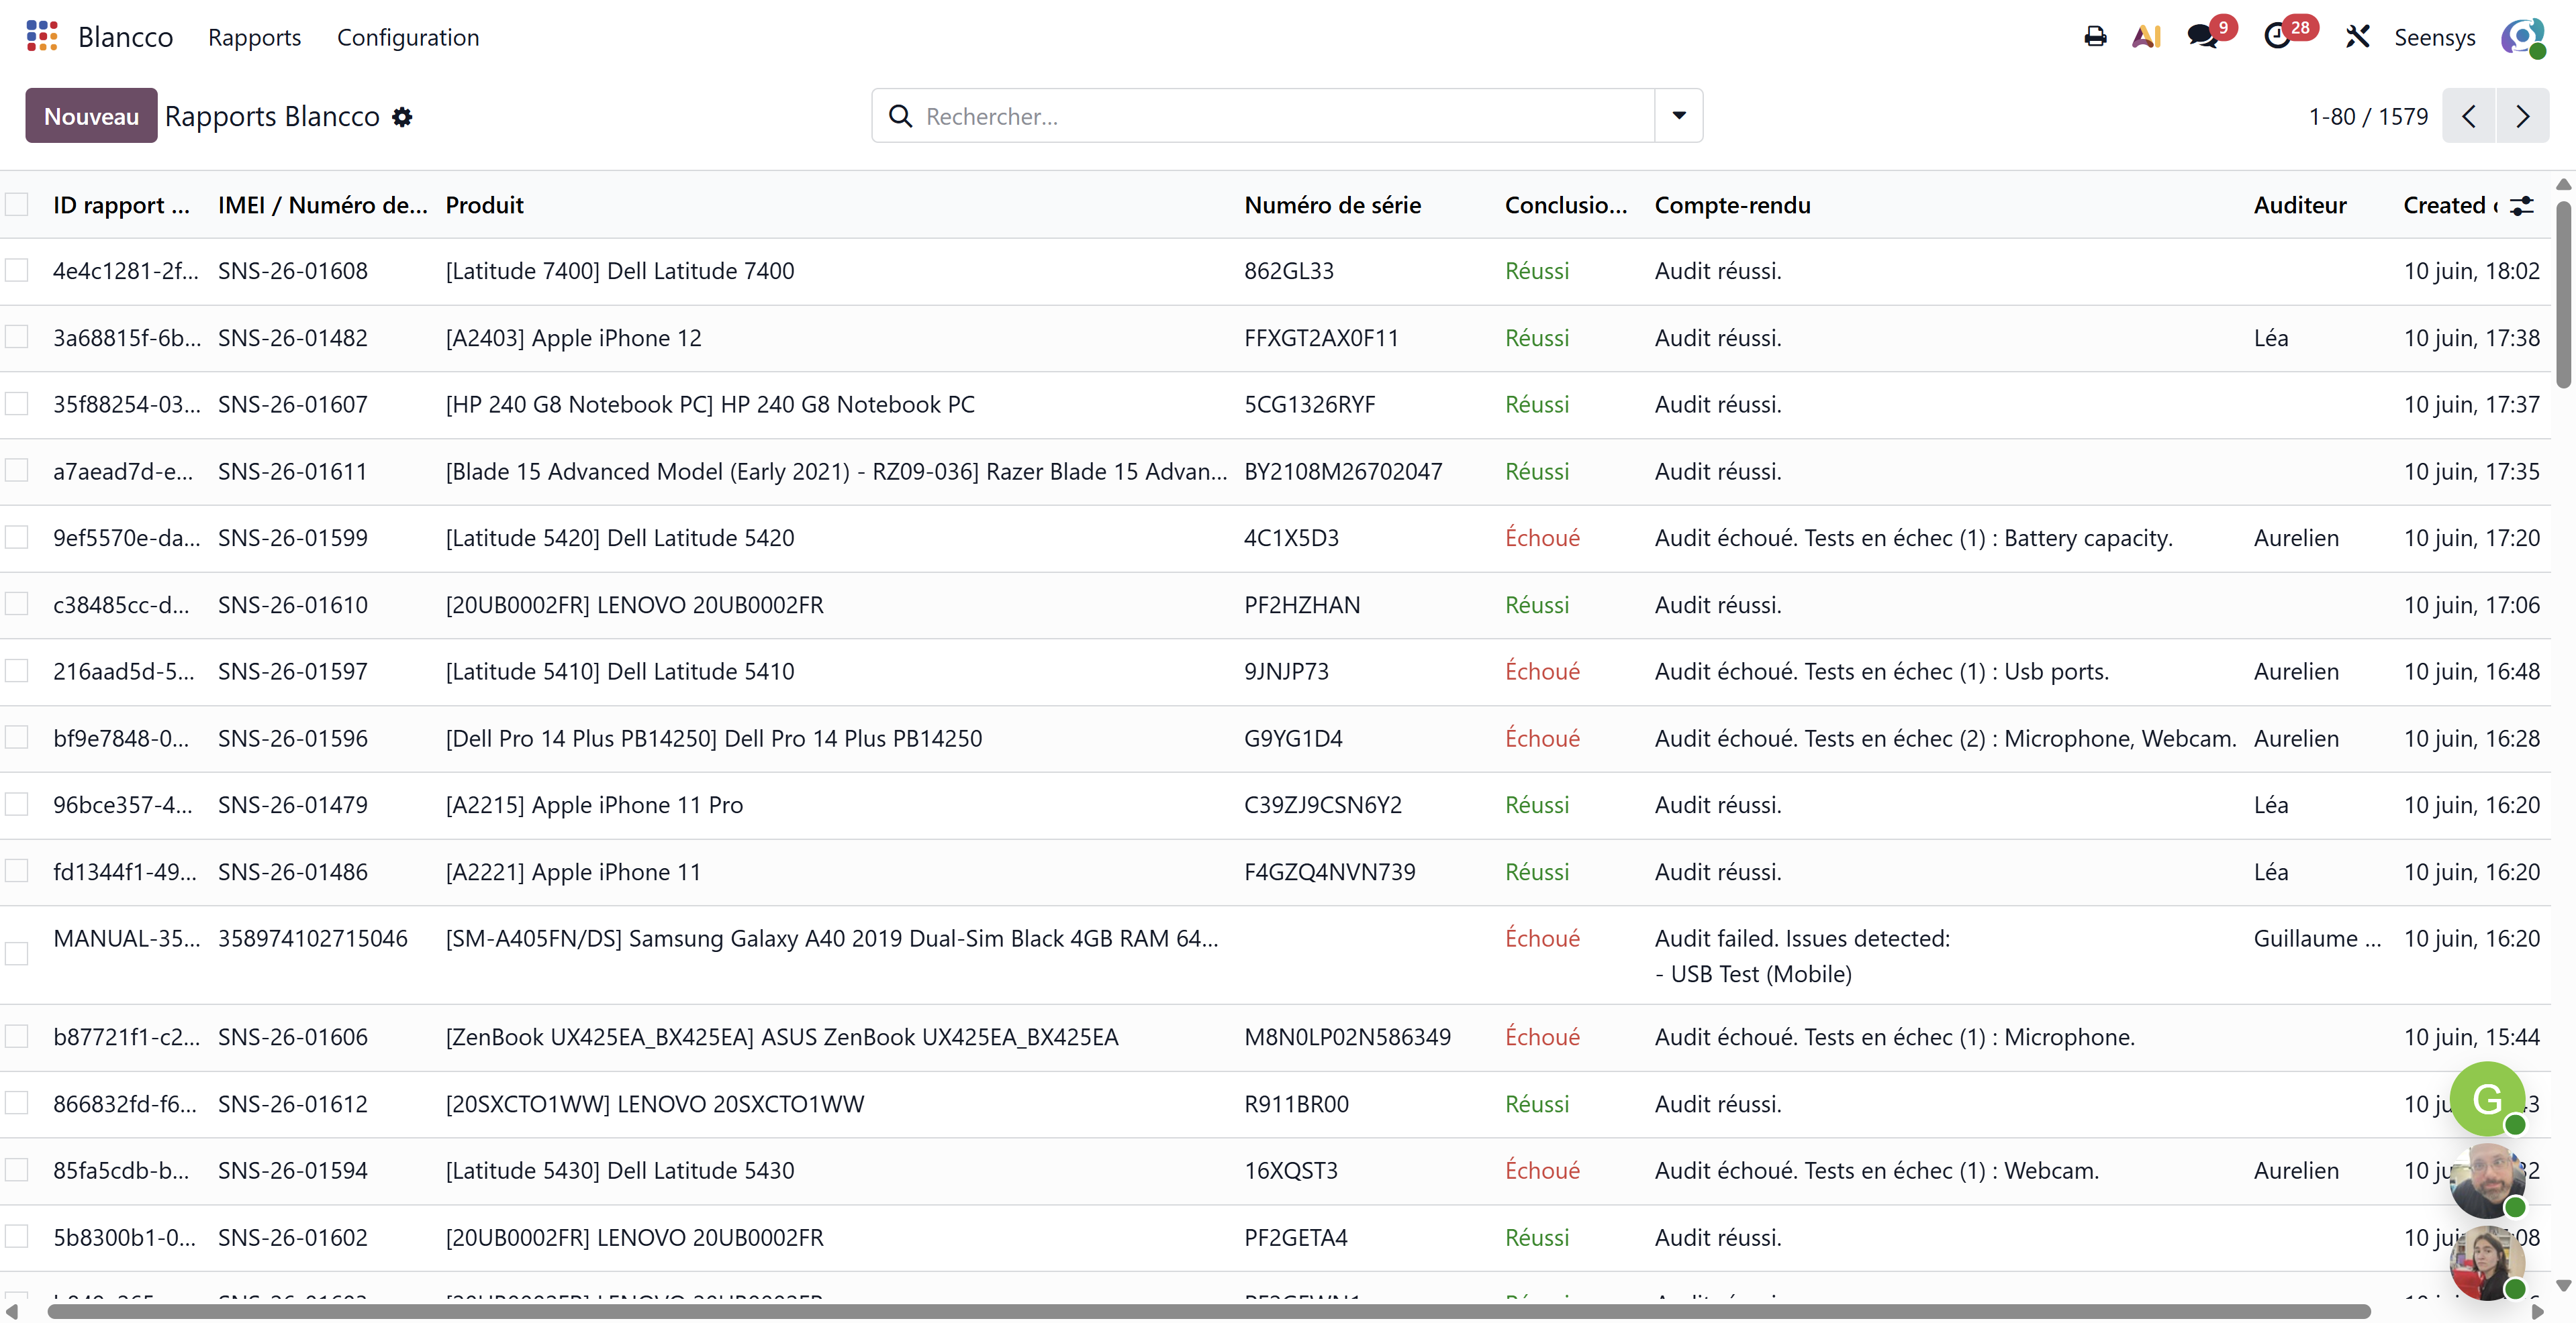The width and height of the screenshot is (2576, 1323).
Task: Click the horizontal scrollbar thumb
Action: tap(1209, 1311)
